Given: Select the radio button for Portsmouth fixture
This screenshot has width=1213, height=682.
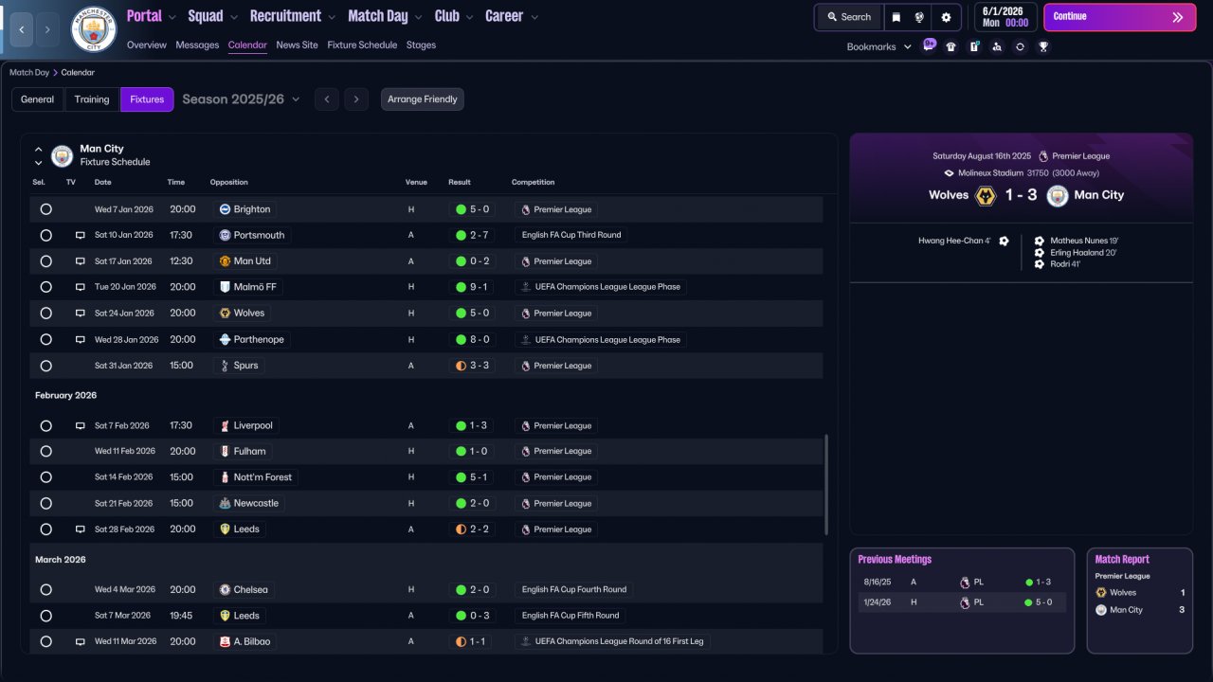Looking at the screenshot, I should pos(45,235).
